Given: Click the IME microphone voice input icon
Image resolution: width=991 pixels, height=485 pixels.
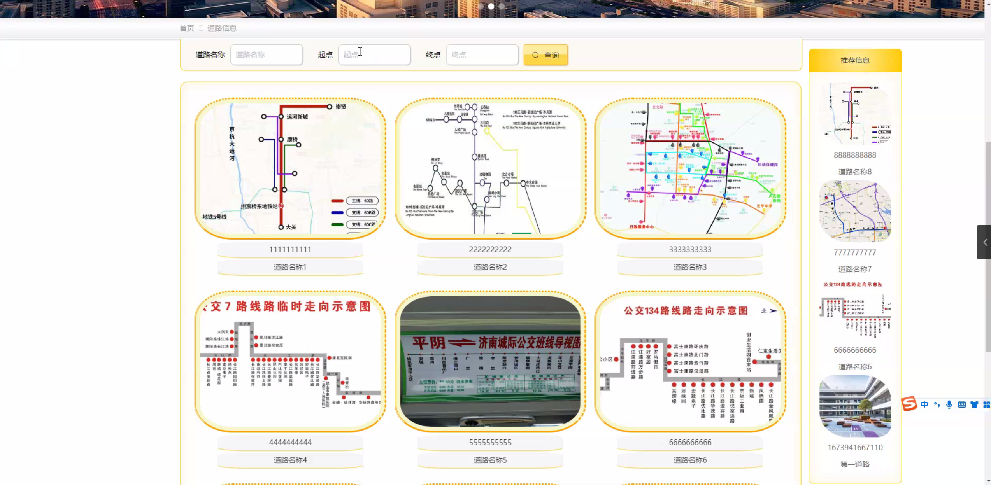Looking at the screenshot, I should pyautogui.click(x=949, y=404).
